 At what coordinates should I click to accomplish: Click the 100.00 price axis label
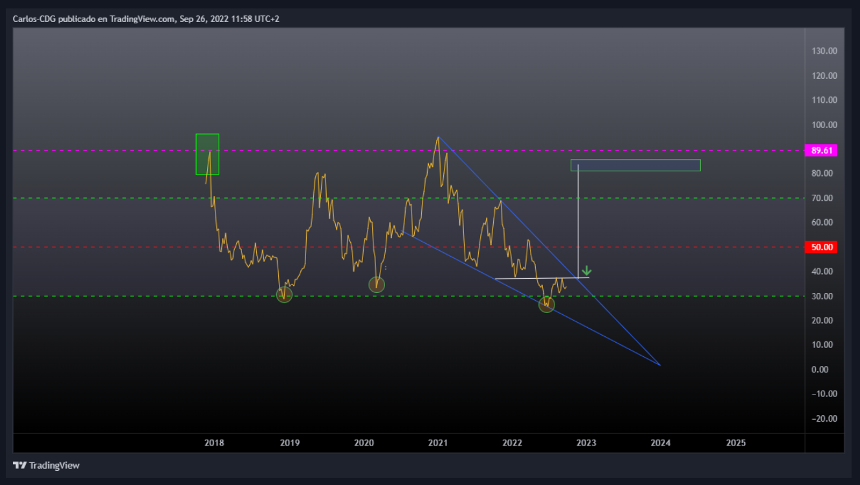823,124
